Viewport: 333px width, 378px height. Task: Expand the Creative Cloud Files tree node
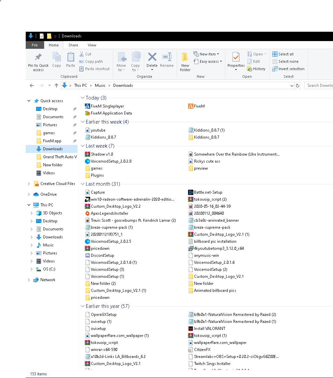click(29, 184)
